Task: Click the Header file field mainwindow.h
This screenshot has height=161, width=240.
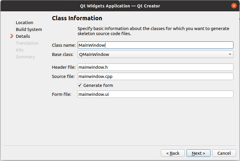Action: click(x=155, y=67)
